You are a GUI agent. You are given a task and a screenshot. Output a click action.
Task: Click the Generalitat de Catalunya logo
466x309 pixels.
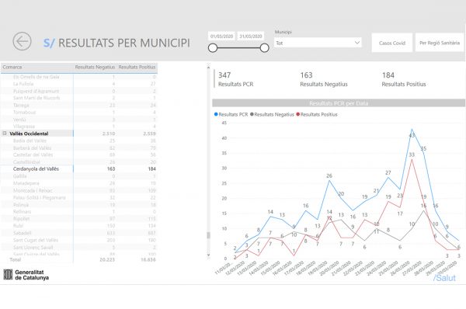pyautogui.click(x=26, y=275)
